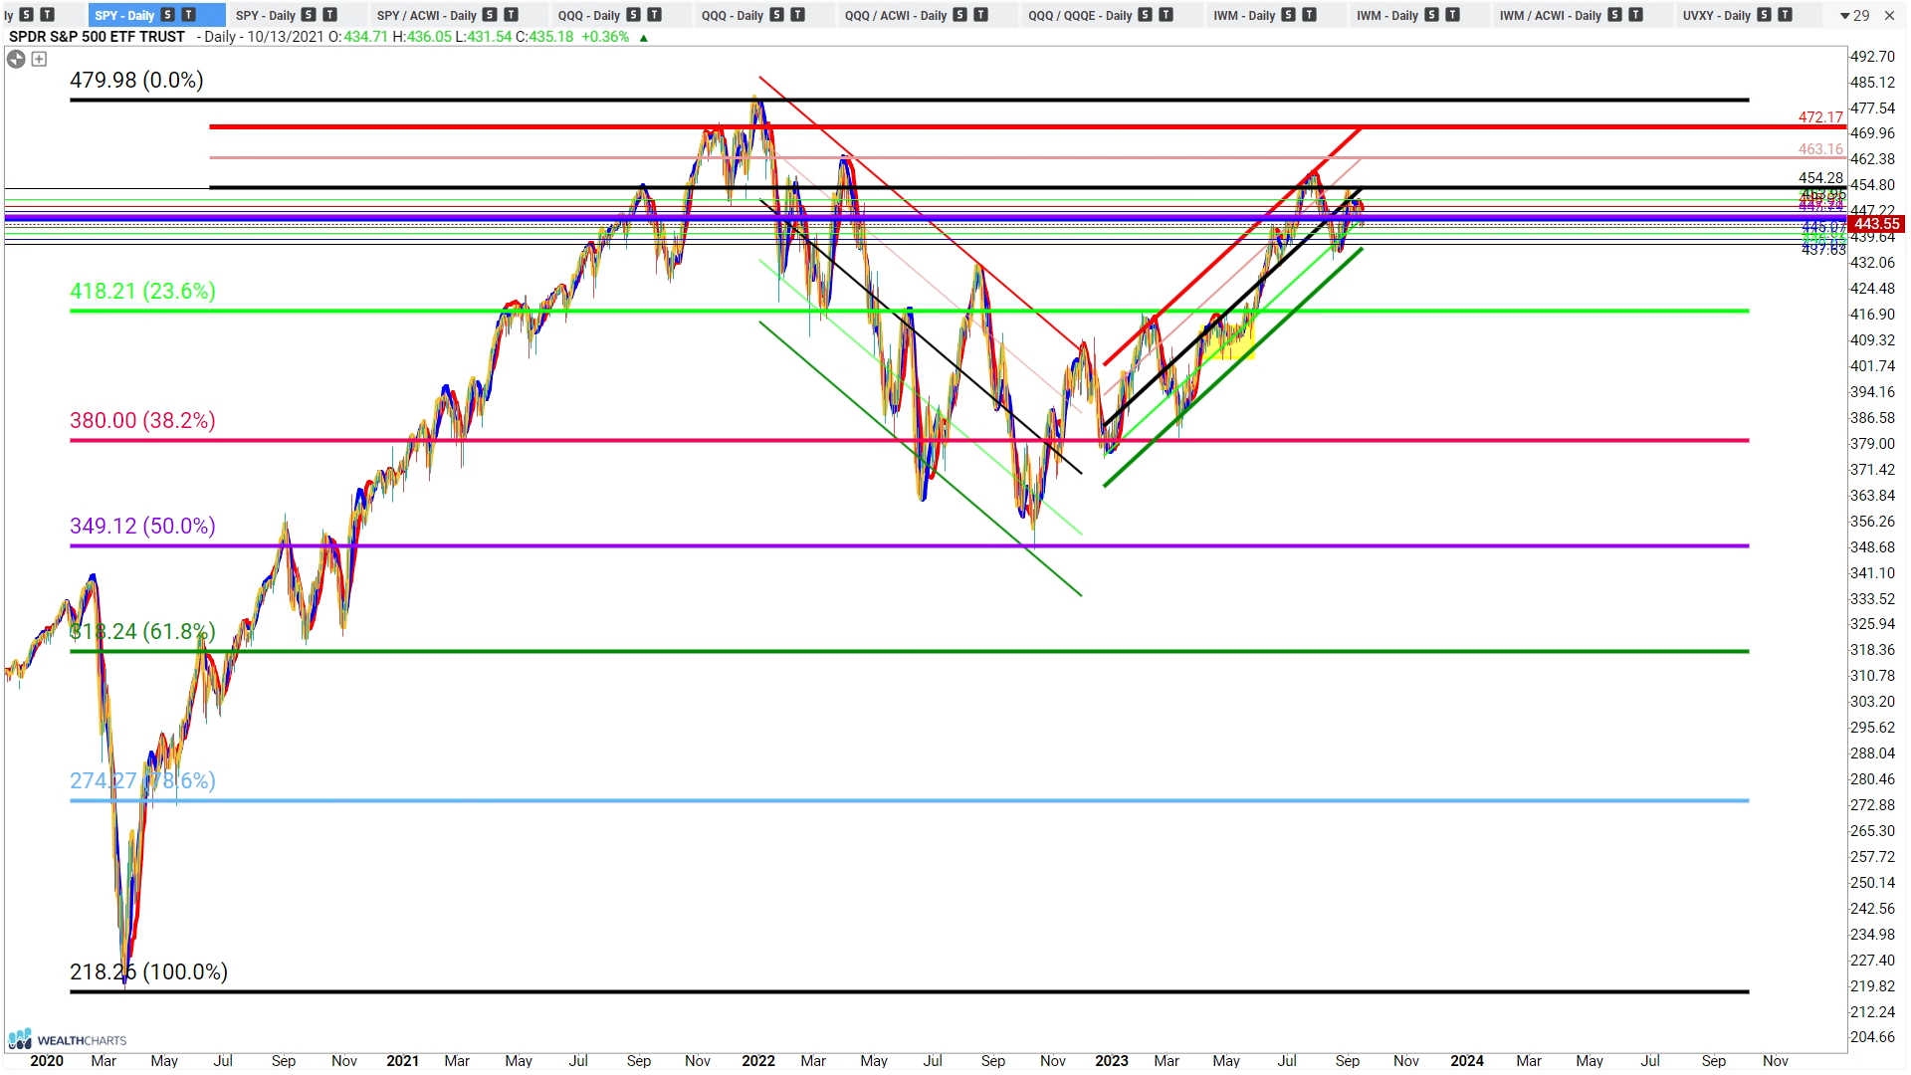Click the 2022 label on time axis
The width and height of the screenshot is (1911, 1075).
[x=757, y=1061]
